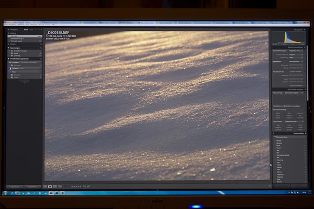Collapse the Veröffentlichungsdienste panel
Image resolution: width=314 pixels, height=209 pixels.
coord(8,59)
